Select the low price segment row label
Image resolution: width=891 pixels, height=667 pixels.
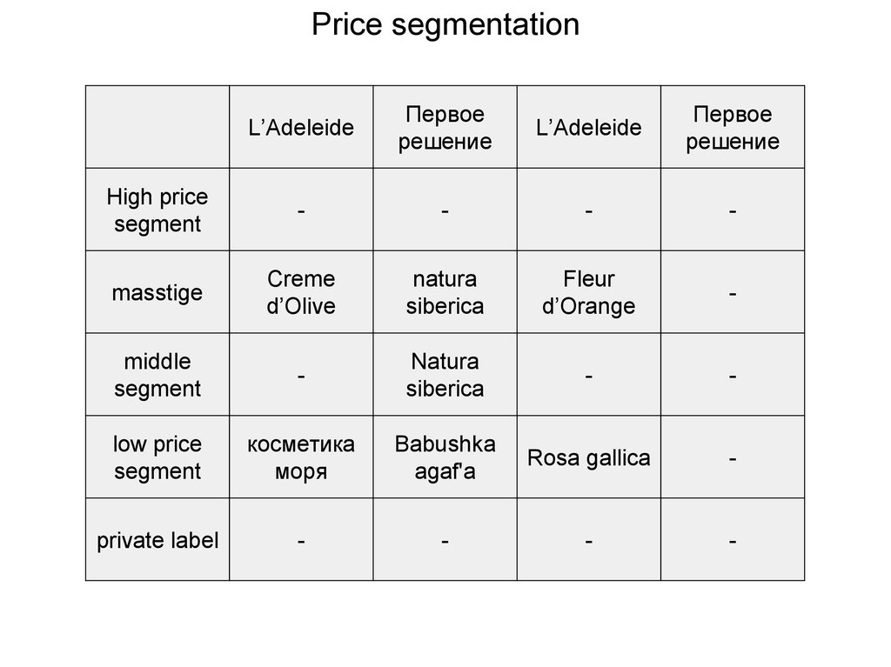[157, 457]
